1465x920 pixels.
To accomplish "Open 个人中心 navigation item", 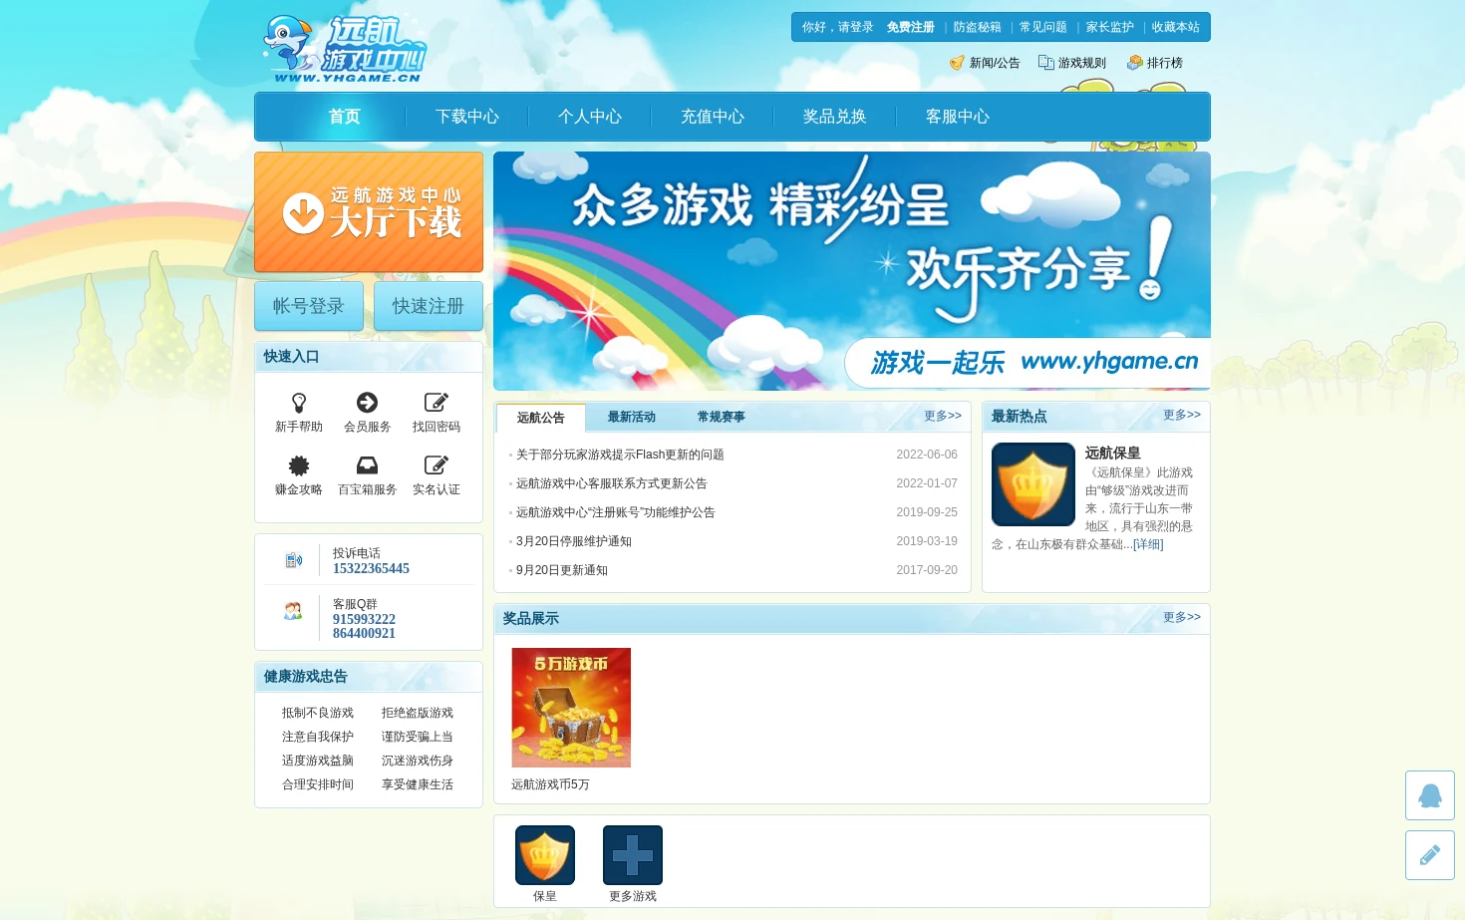I will (x=590, y=117).
